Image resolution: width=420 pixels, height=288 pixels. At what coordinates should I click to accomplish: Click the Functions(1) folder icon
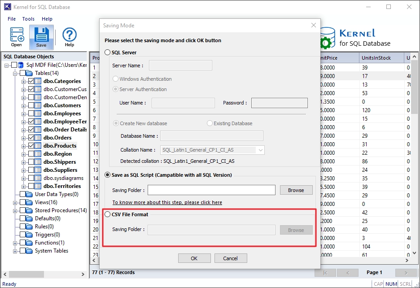tap(29, 243)
